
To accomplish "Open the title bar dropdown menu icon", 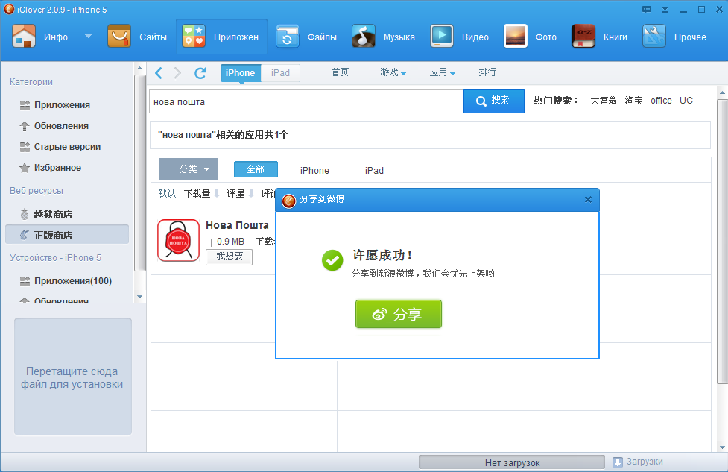I will point(665,10).
